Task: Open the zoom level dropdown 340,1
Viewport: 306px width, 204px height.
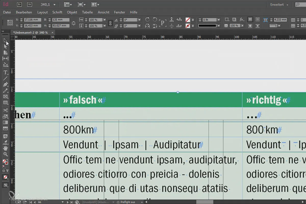Action: point(54,5)
